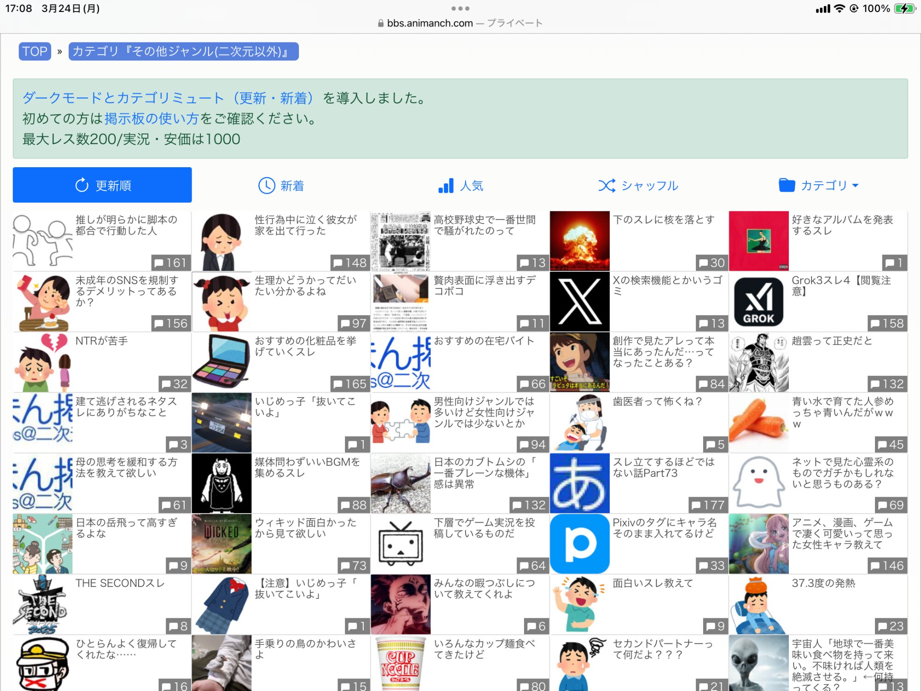
Task: Open the X logo thread thumbnail
Action: point(579,302)
